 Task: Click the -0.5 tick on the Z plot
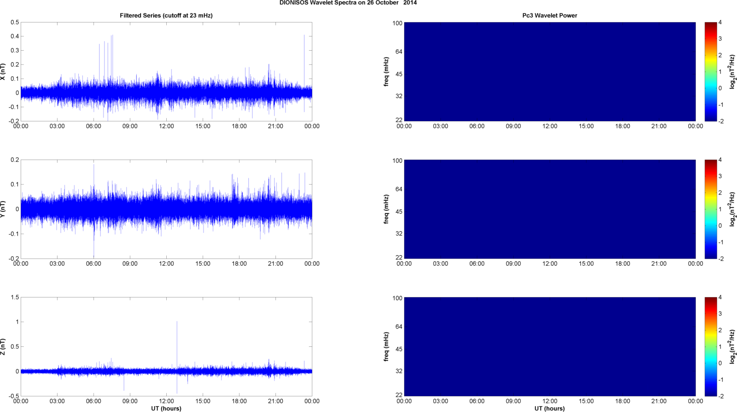(14, 396)
